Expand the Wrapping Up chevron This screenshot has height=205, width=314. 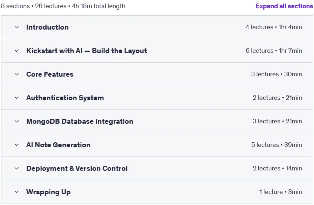[x=17, y=192]
